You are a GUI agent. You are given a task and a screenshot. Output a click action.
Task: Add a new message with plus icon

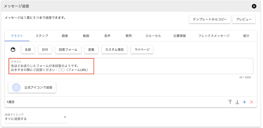[x=245, y=102]
